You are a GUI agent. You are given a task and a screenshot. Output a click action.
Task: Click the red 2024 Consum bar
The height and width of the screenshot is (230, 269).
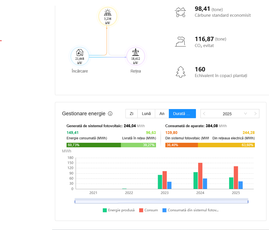tap(200, 176)
